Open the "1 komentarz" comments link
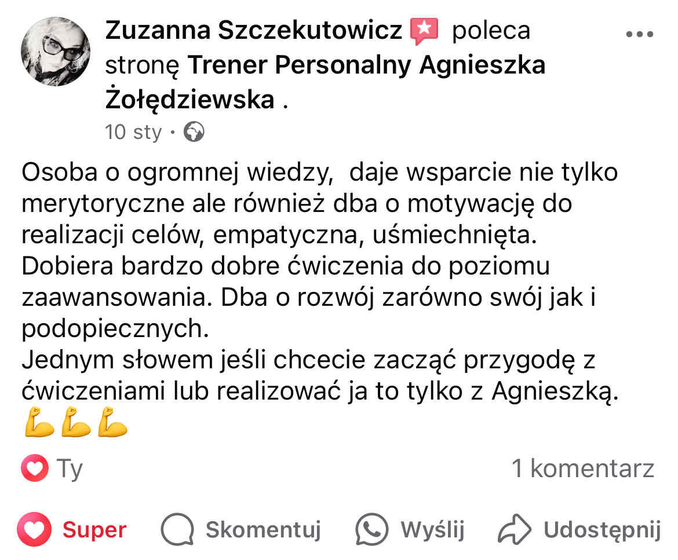 pyautogui.click(x=583, y=469)
